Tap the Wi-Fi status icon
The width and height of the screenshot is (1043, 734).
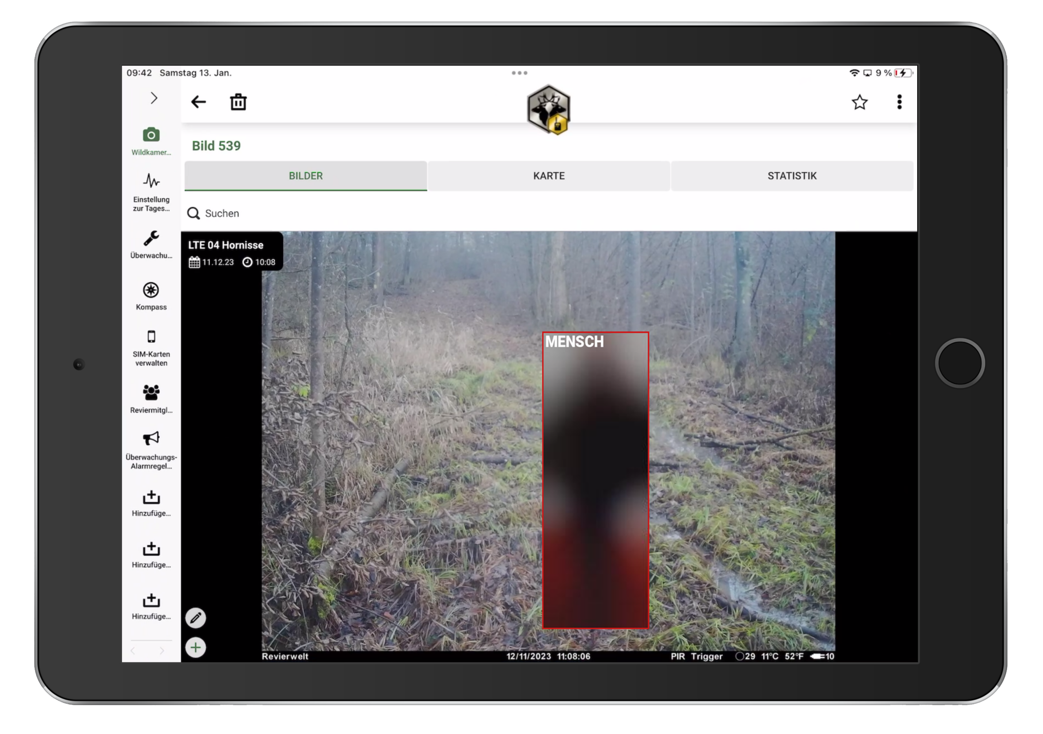[x=854, y=73]
